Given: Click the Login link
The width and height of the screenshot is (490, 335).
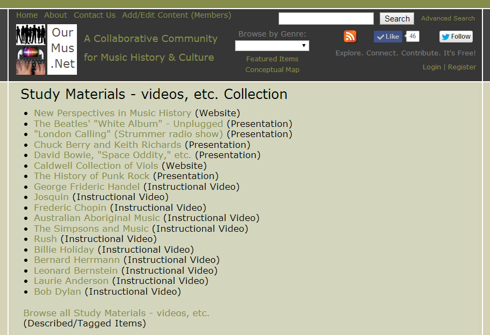Looking at the screenshot, I should [x=431, y=67].
